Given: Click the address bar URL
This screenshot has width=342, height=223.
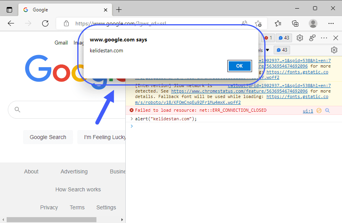Looking at the screenshot, I should point(121,23).
